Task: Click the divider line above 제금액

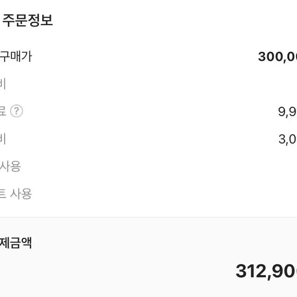Action: click(x=148, y=217)
